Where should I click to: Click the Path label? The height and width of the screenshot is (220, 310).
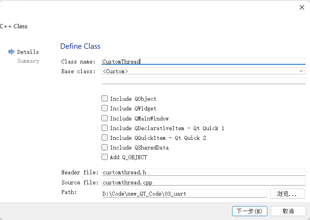(x=69, y=192)
